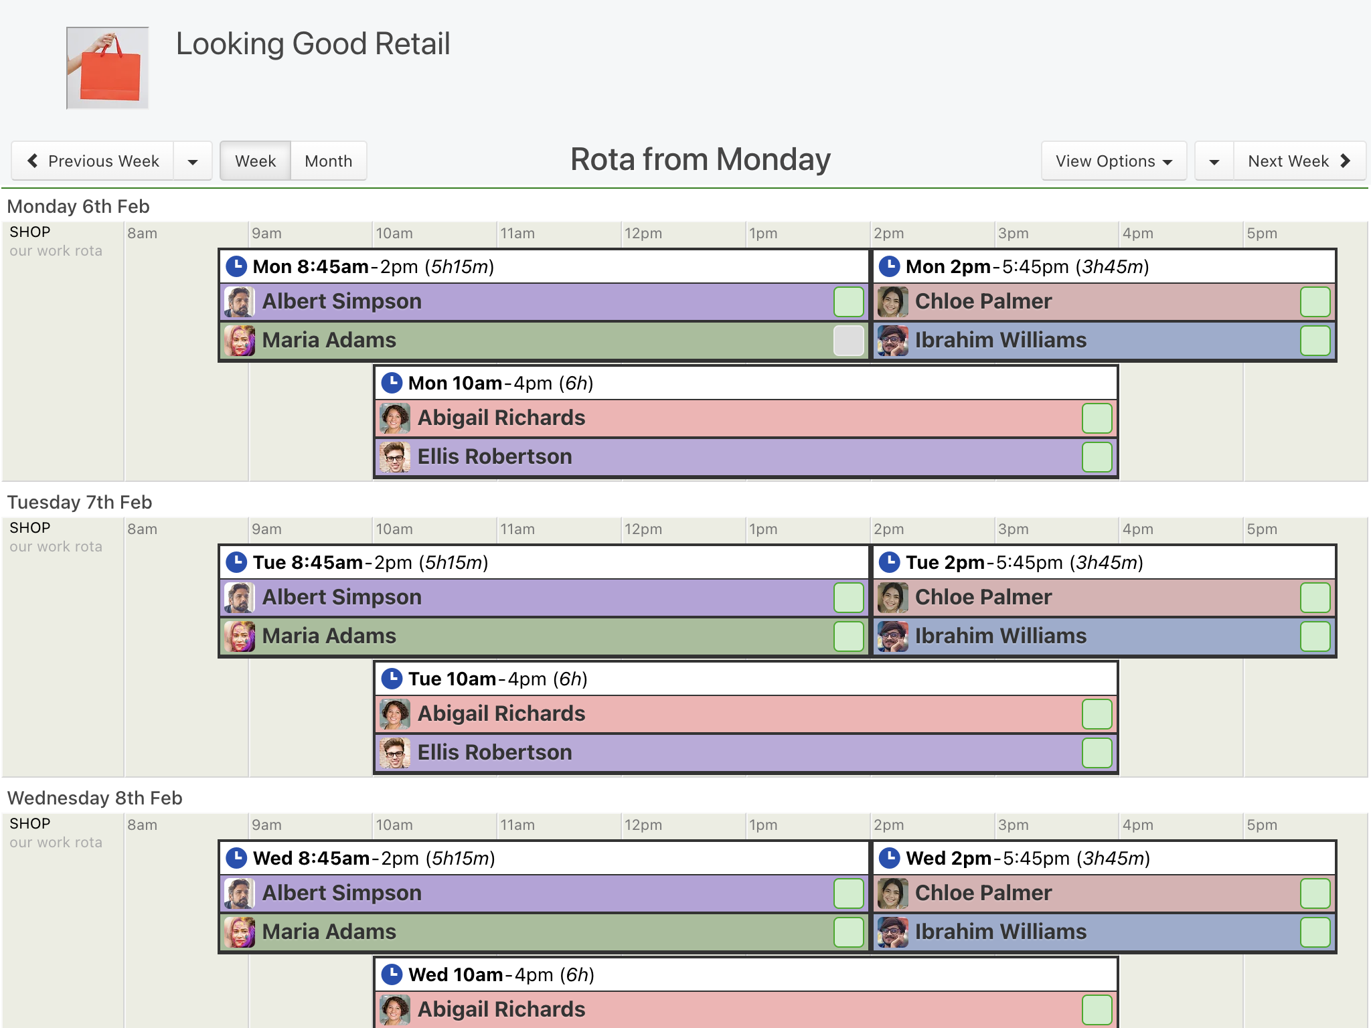
Task: Click the Rota from Monday heading
Action: point(700,160)
